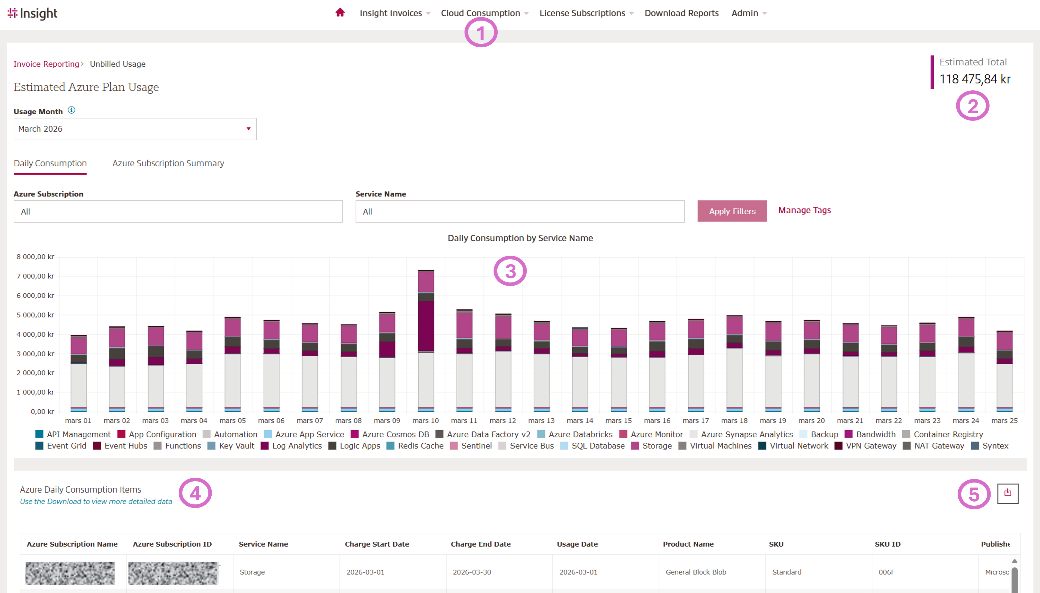The image size is (1040, 593).
Task: Click the download export icon button
Action: (x=1008, y=493)
